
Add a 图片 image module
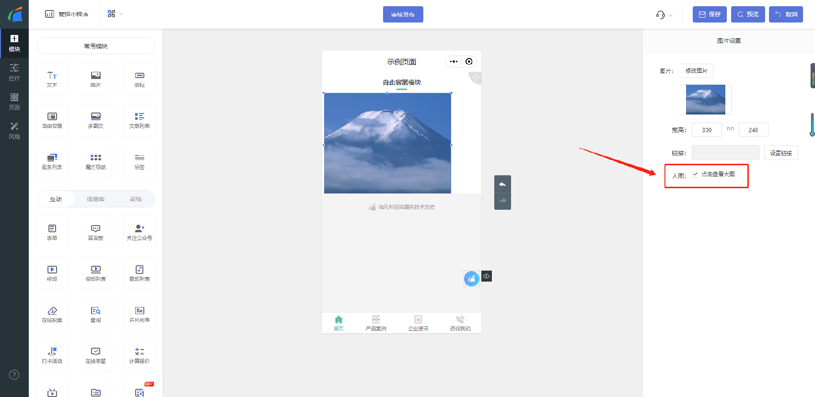coord(95,79)
